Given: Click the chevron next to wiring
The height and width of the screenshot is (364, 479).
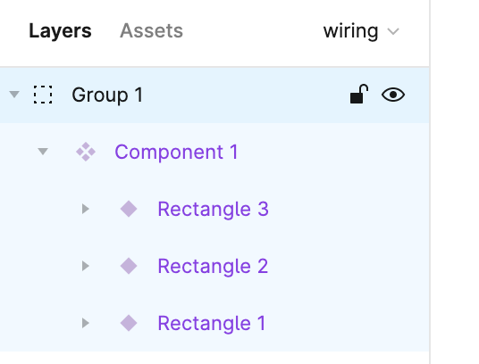Looking at the screenshot, I should [x=393, y=31].
